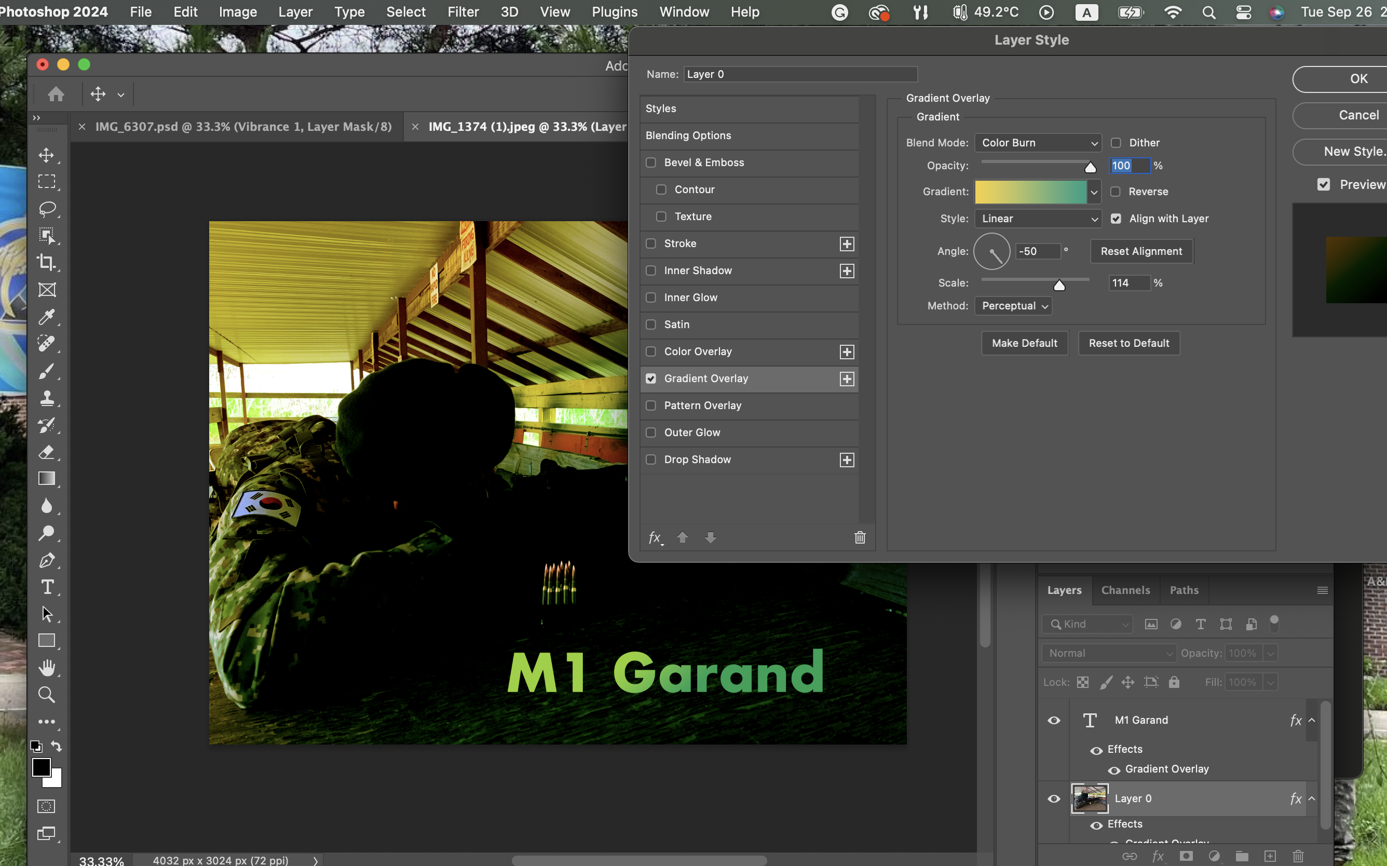Image resolution: width=1387 pixels, height=866 pixels.
Task: Select the Eraser tool
Action: (x=47, y=453)
